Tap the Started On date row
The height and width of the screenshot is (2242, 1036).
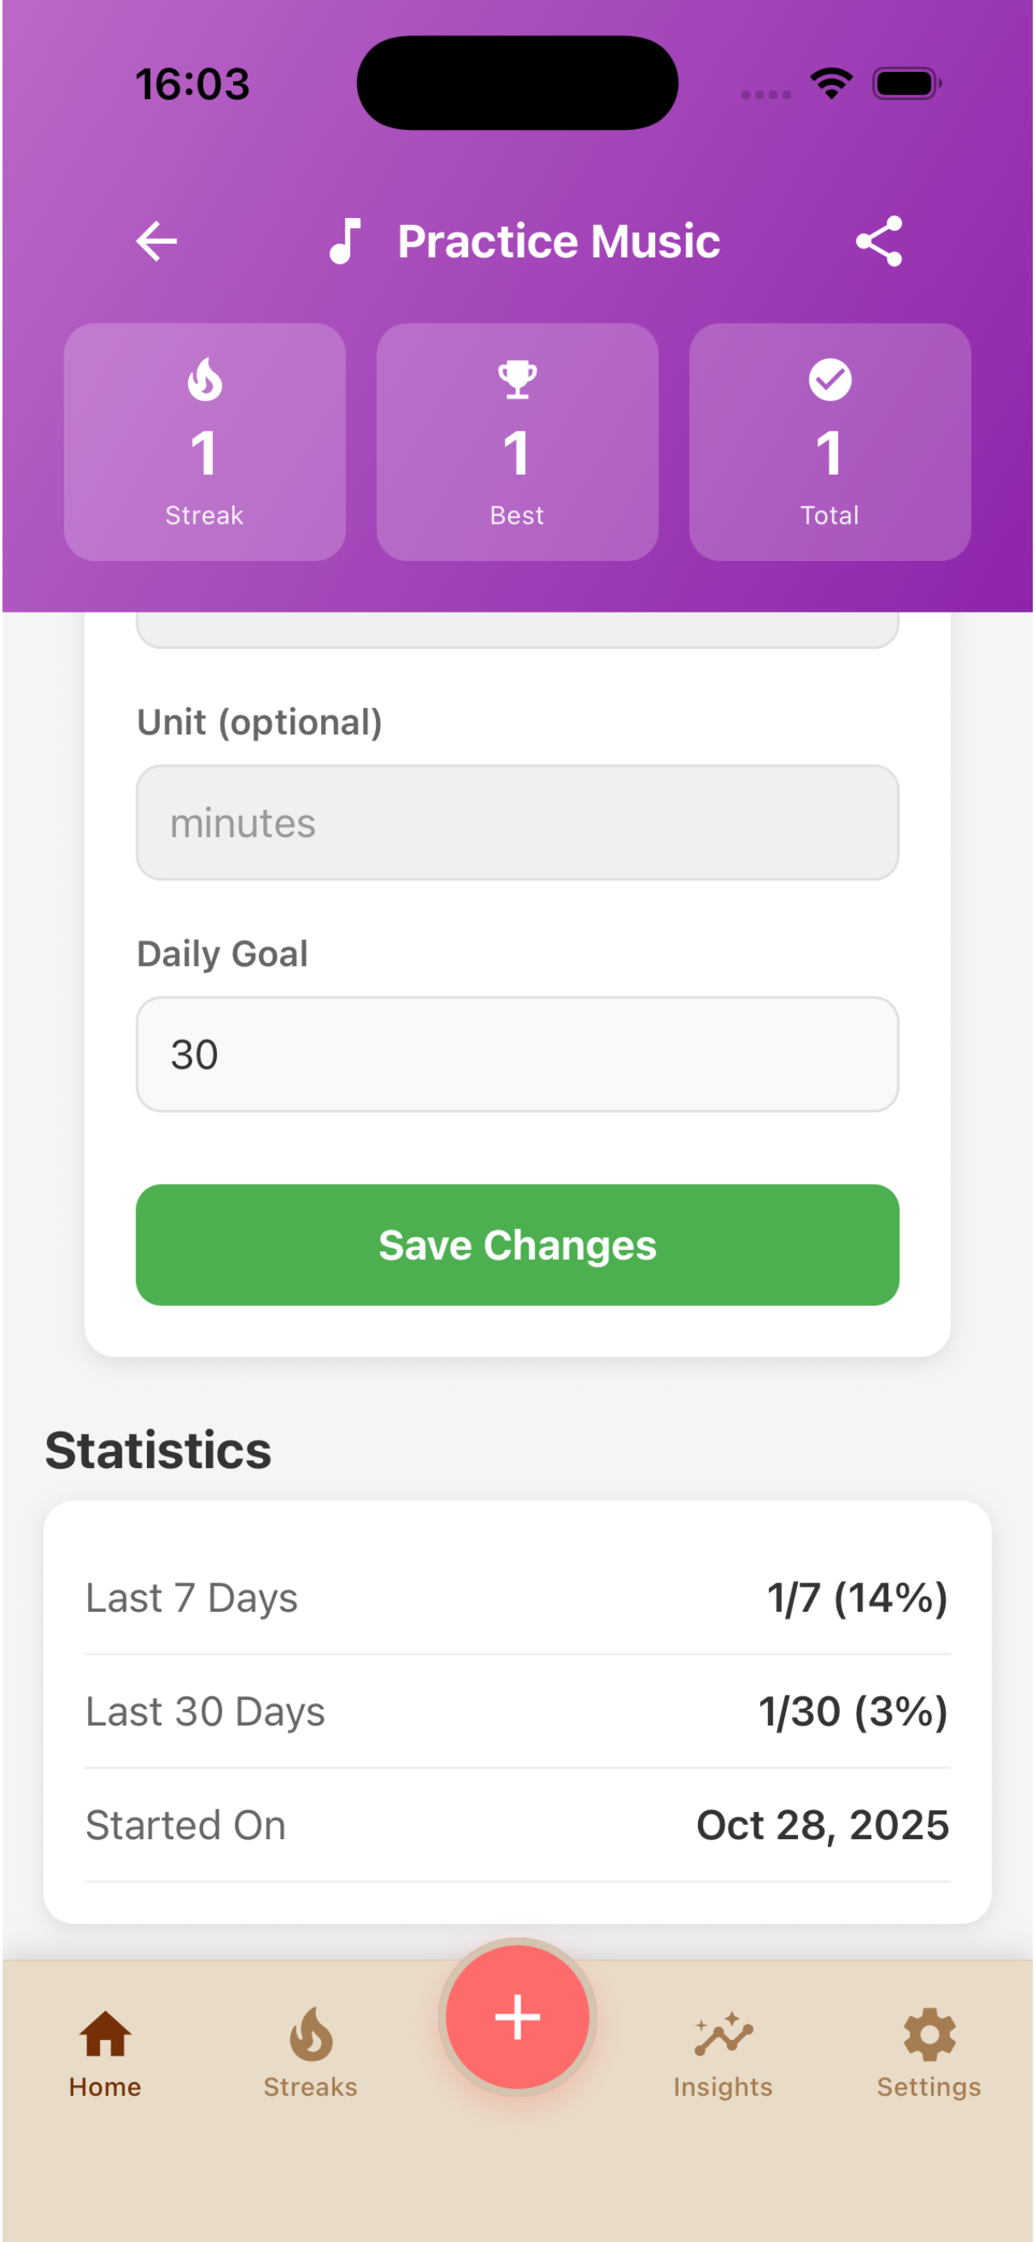(x=516, y=1824)
